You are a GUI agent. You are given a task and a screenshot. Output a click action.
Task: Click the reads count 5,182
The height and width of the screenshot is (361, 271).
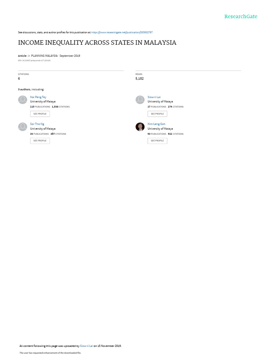[x=139, y=79]
